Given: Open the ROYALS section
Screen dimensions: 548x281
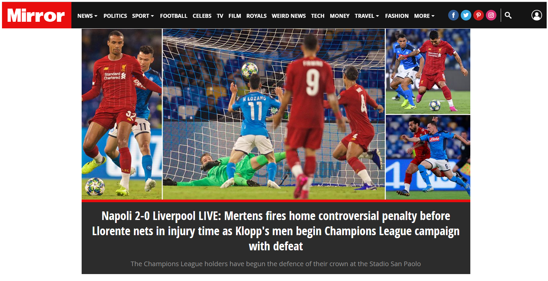Looking at the screenshot, I should (x=256, y=16).
